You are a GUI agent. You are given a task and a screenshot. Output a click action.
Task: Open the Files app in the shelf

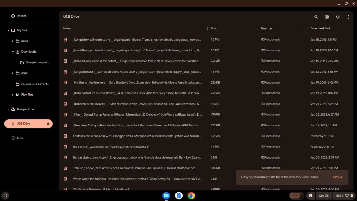[x=166, y=195]
